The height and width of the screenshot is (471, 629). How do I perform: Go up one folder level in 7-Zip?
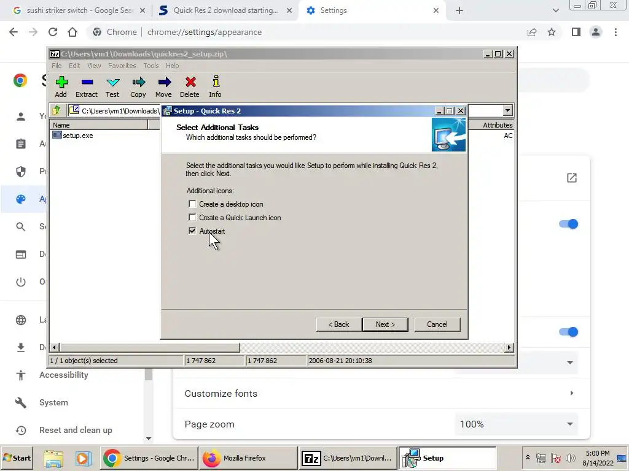(57, 110)
